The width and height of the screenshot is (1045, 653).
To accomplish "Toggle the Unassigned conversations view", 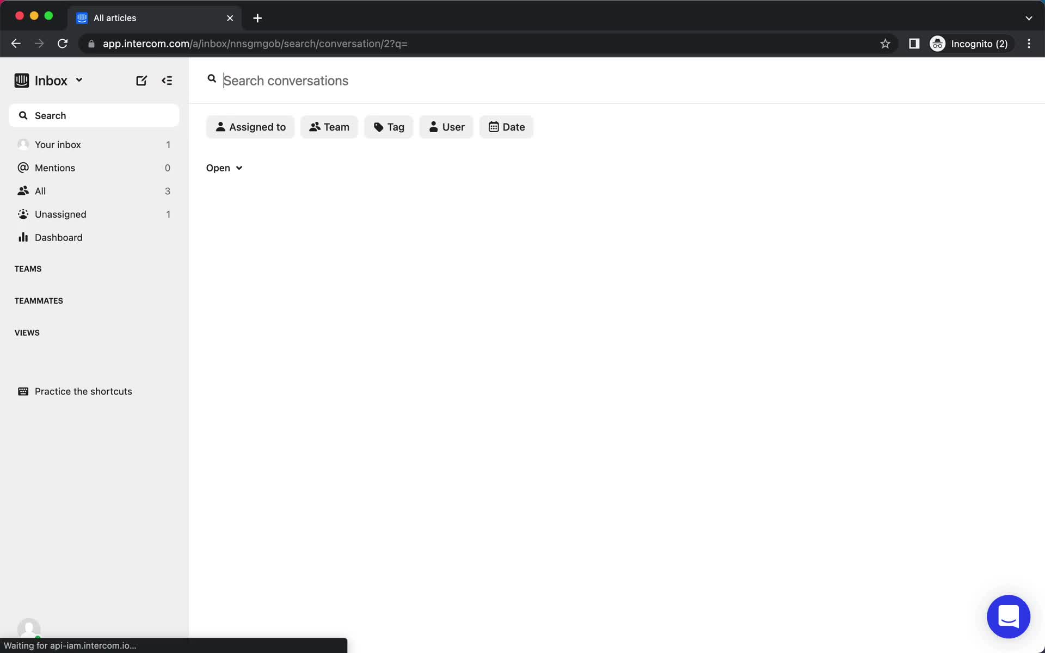I will pyautogui.click(x=60, y=214).
